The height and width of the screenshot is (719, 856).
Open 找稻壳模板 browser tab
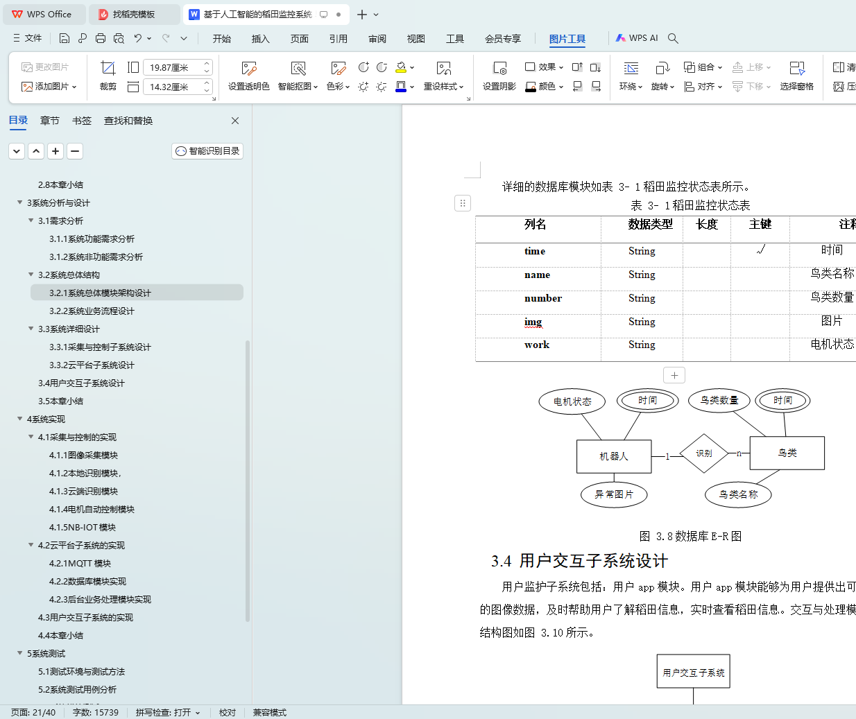[x=133, y=14]
